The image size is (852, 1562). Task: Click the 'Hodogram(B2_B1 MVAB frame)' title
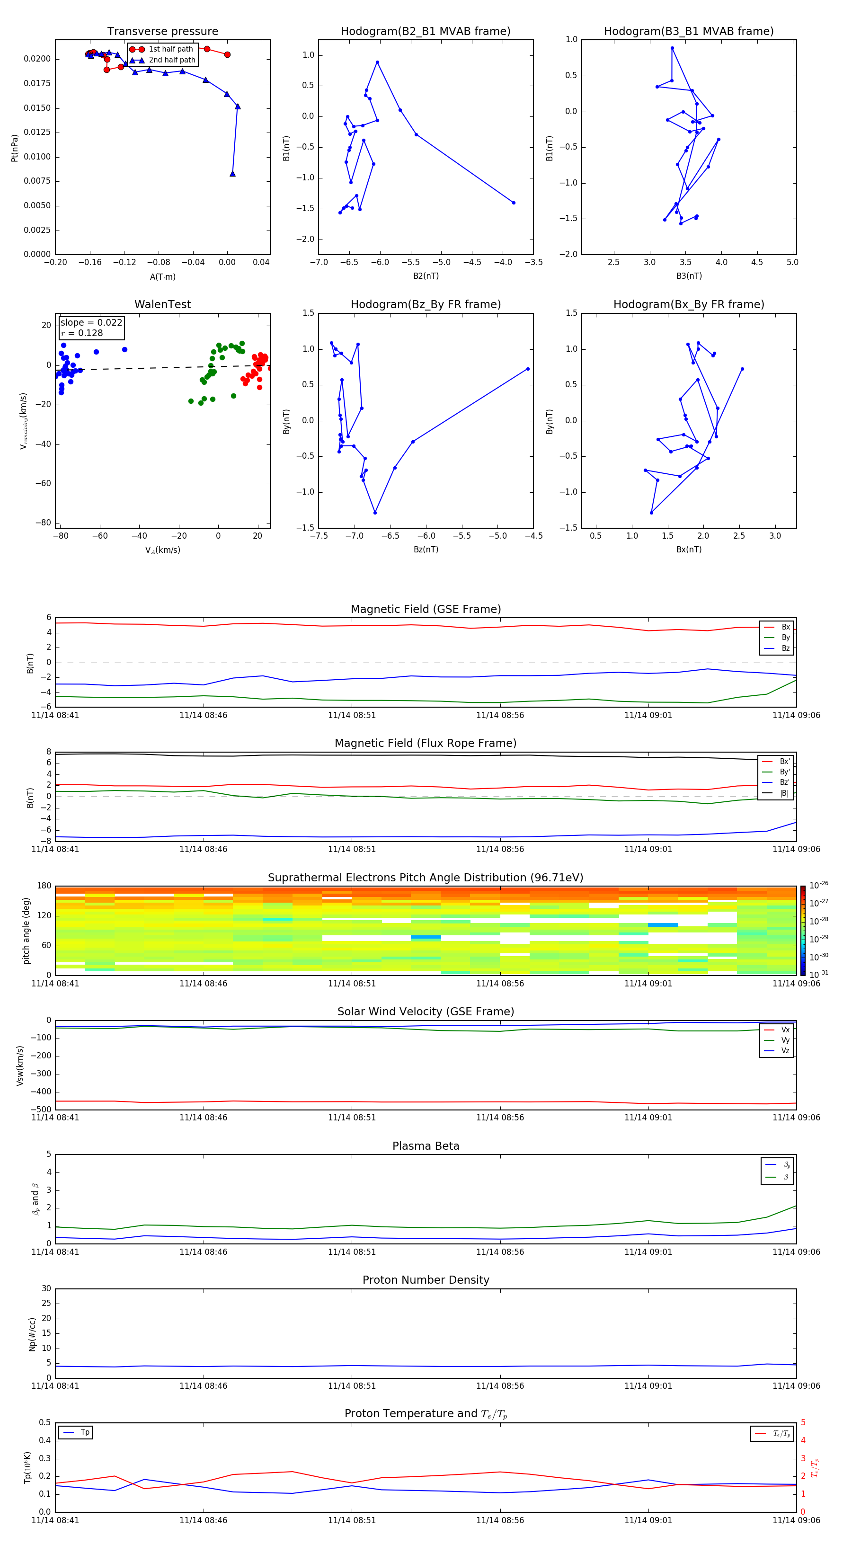(426, 32)
